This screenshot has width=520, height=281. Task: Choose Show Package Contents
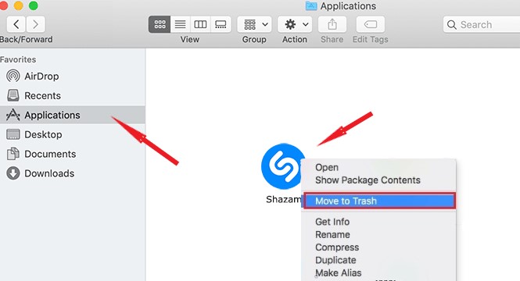click(378, 180)
